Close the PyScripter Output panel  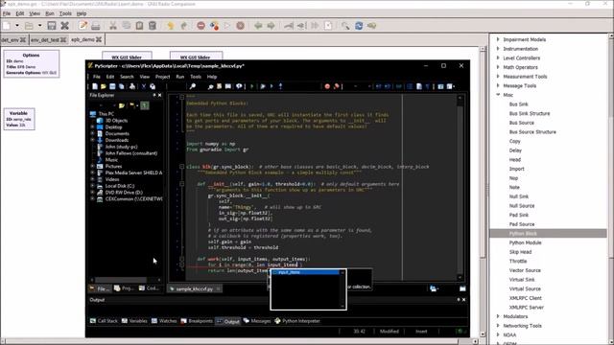(464, 300)
